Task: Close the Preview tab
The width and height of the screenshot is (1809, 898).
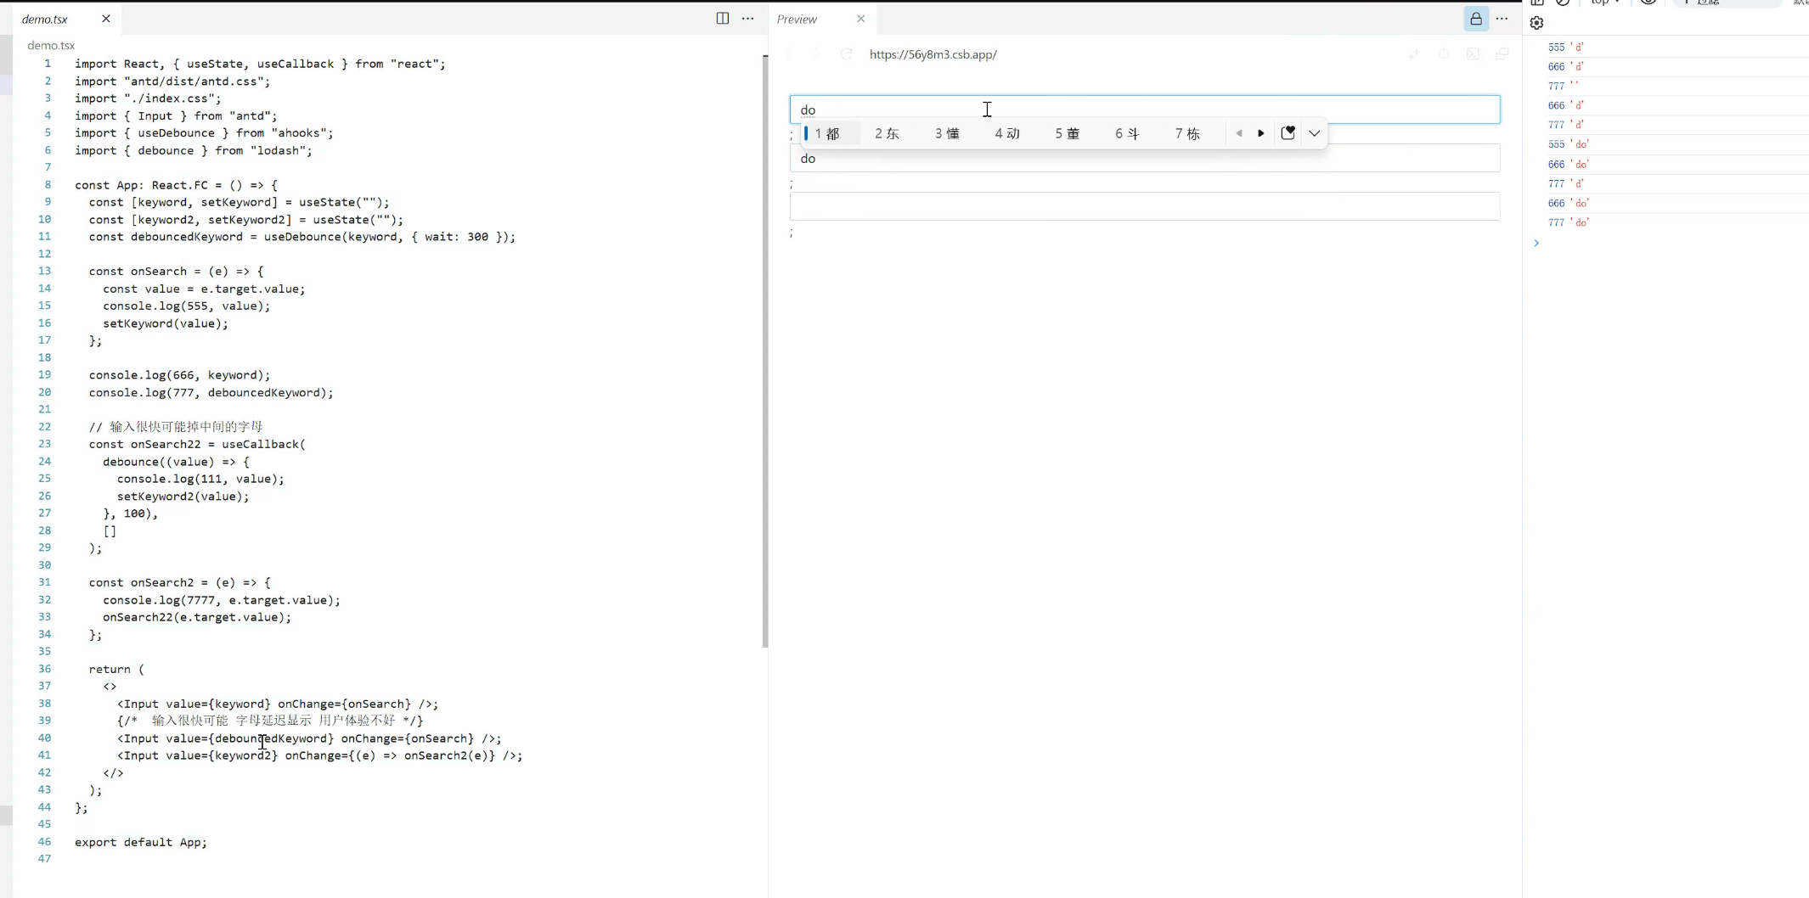Action: point(861,19)
